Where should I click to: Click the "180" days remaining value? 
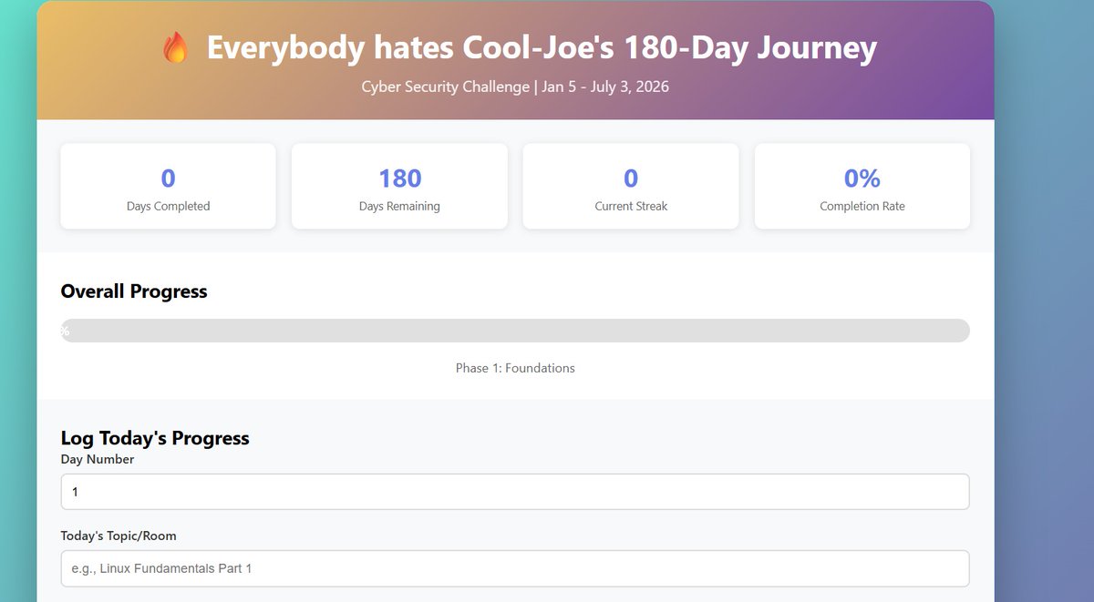point(399,179)
